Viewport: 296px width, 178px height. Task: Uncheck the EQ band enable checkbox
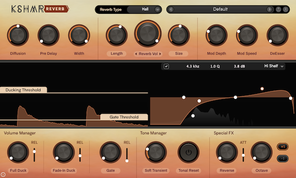tap(166, 66)
